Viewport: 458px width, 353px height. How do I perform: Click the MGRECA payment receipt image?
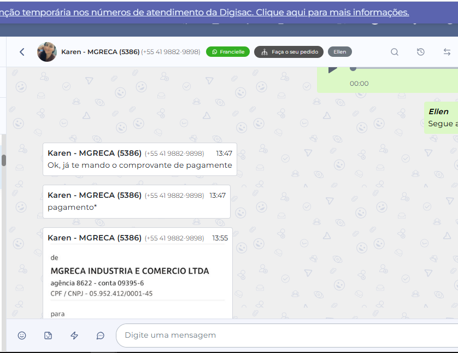point(137,281)
